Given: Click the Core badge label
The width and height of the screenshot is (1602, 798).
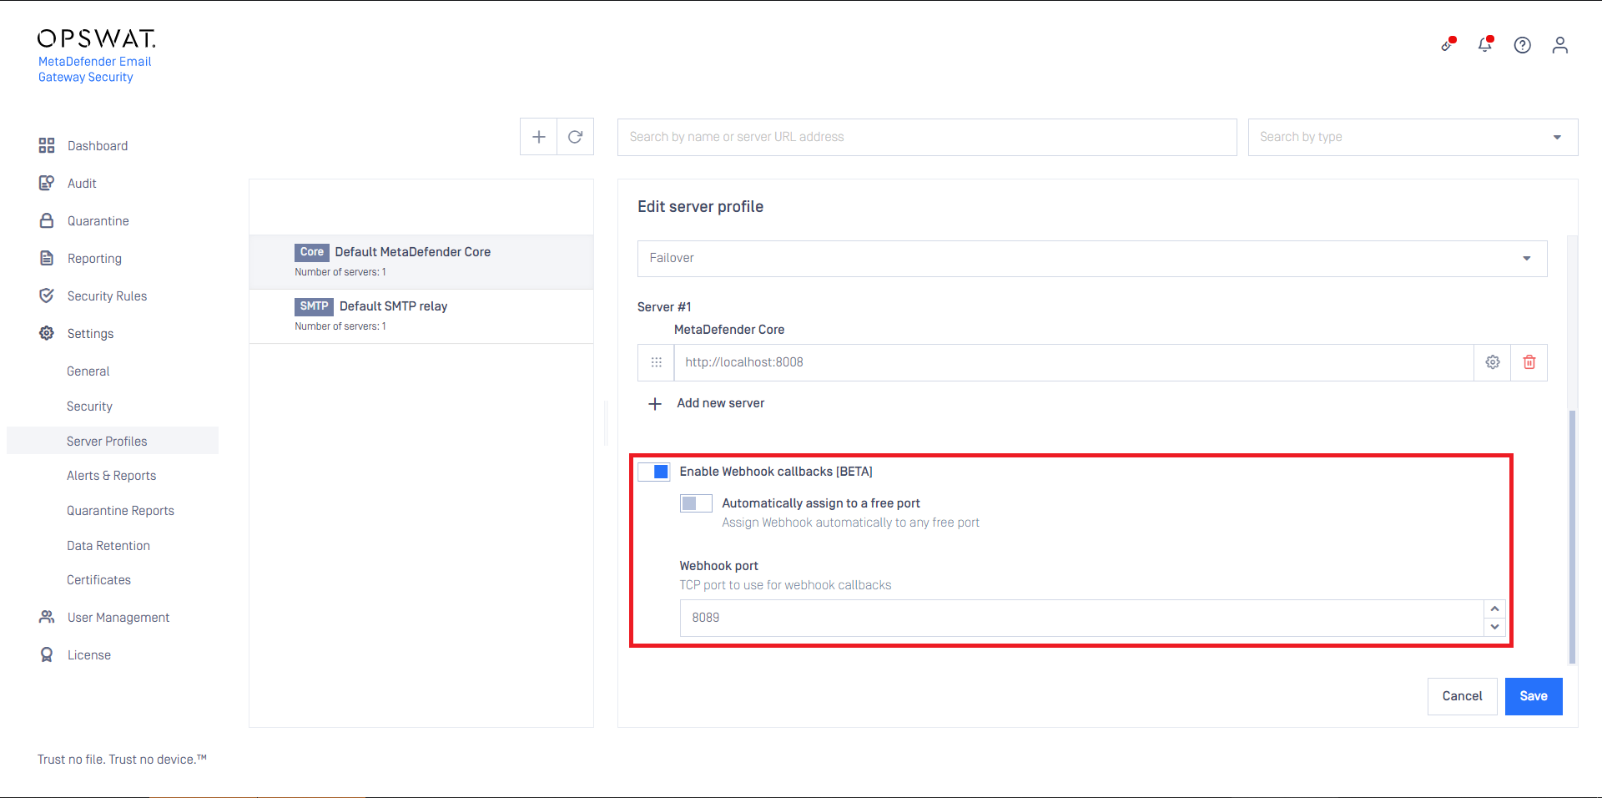Looking at the screenshot, I should [x=312, y=252].
